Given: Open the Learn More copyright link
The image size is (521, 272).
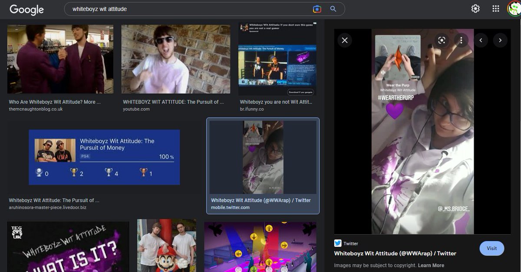Looking at the screenshot, I should pyautogui.click(x=432, y=265).
